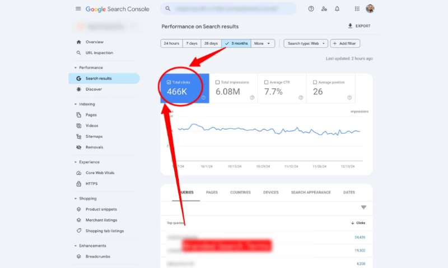Open the hamburger main menu

point(78,9)
